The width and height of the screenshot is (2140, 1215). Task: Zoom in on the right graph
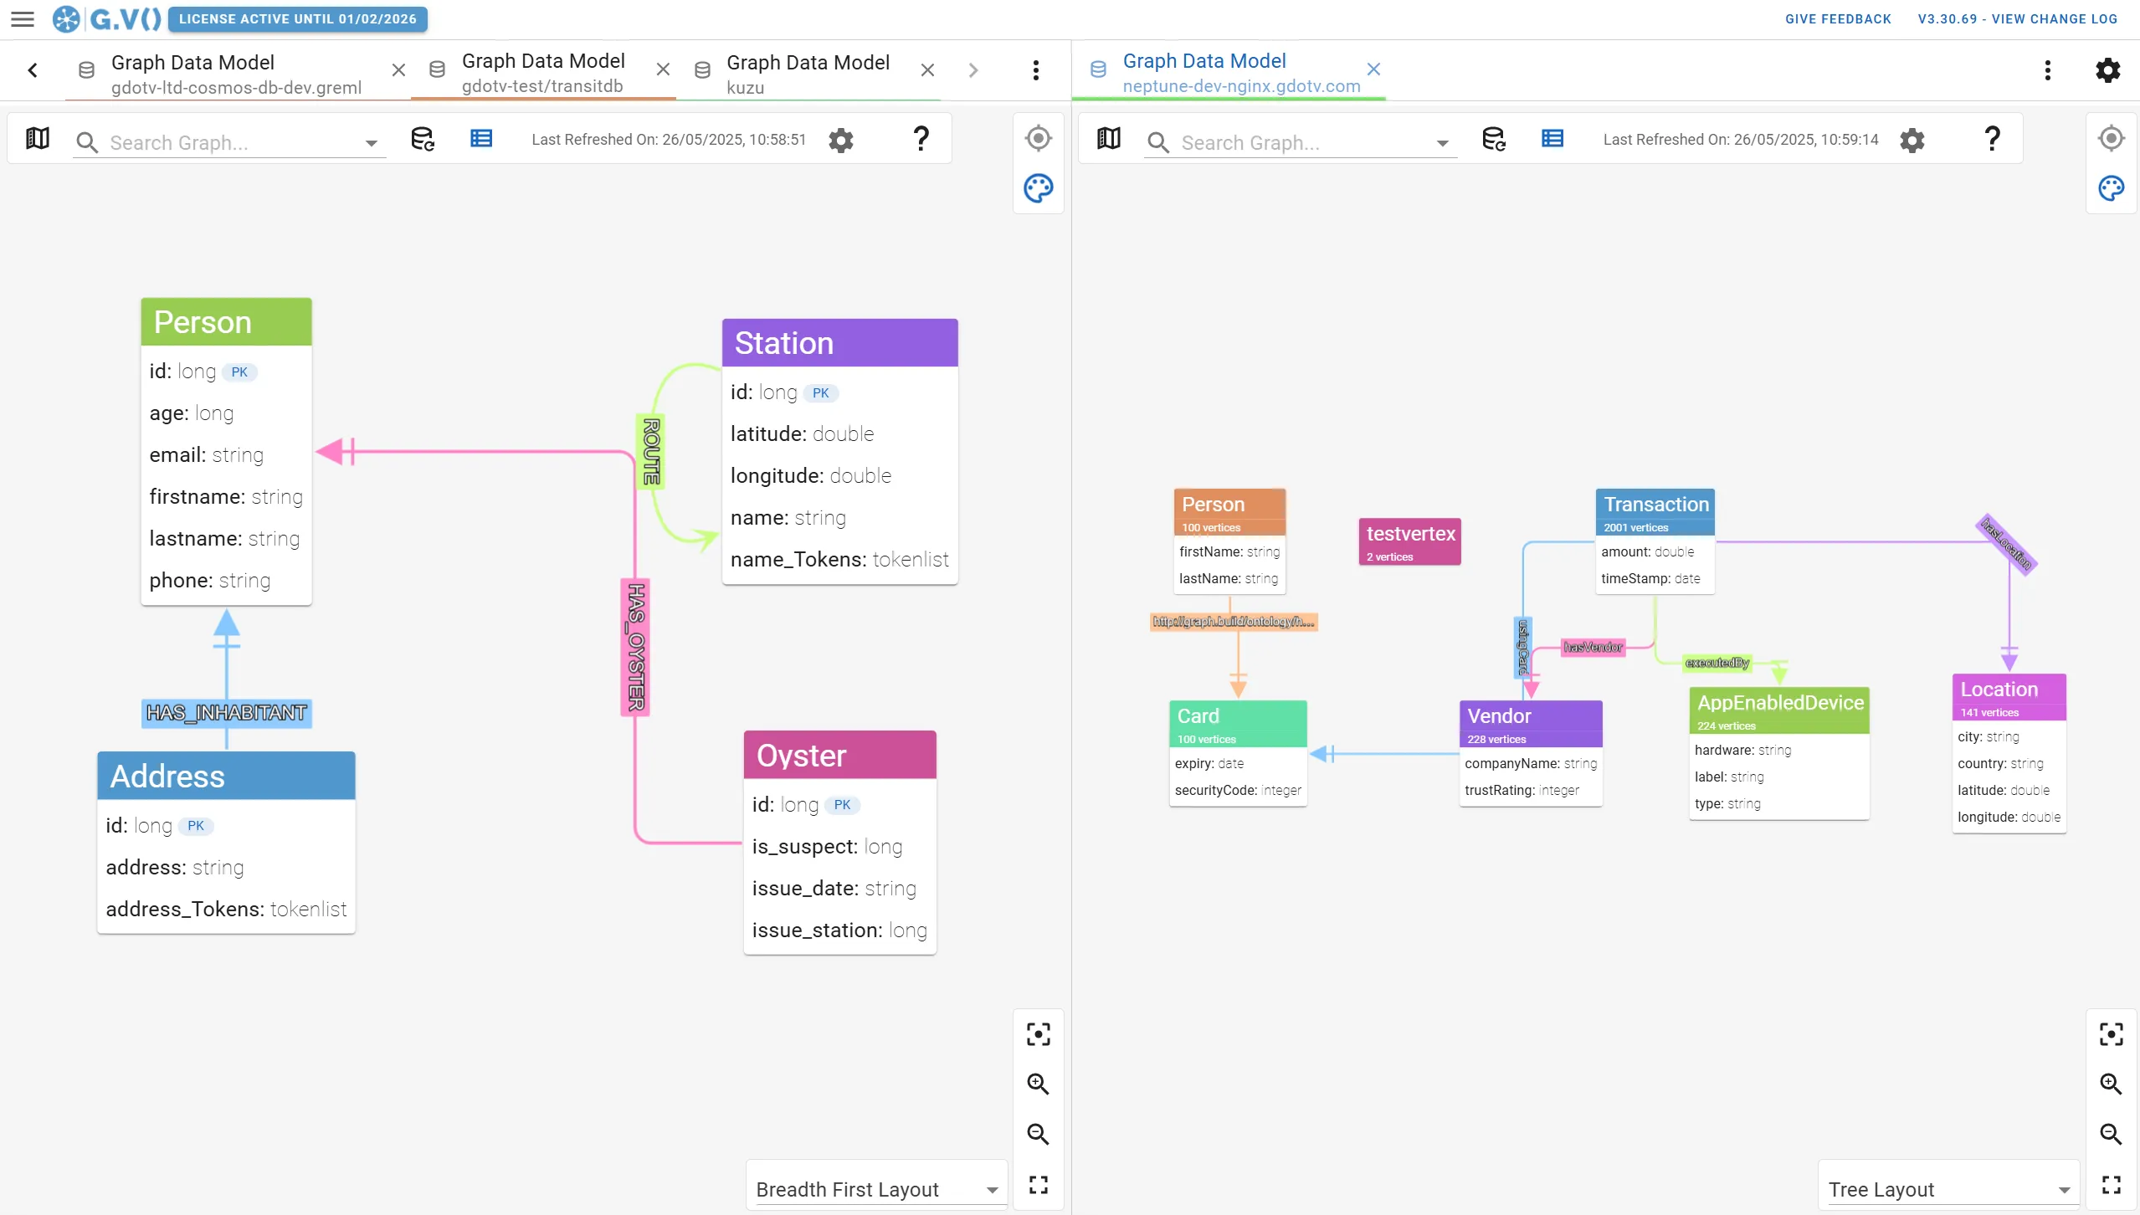2112,1084
